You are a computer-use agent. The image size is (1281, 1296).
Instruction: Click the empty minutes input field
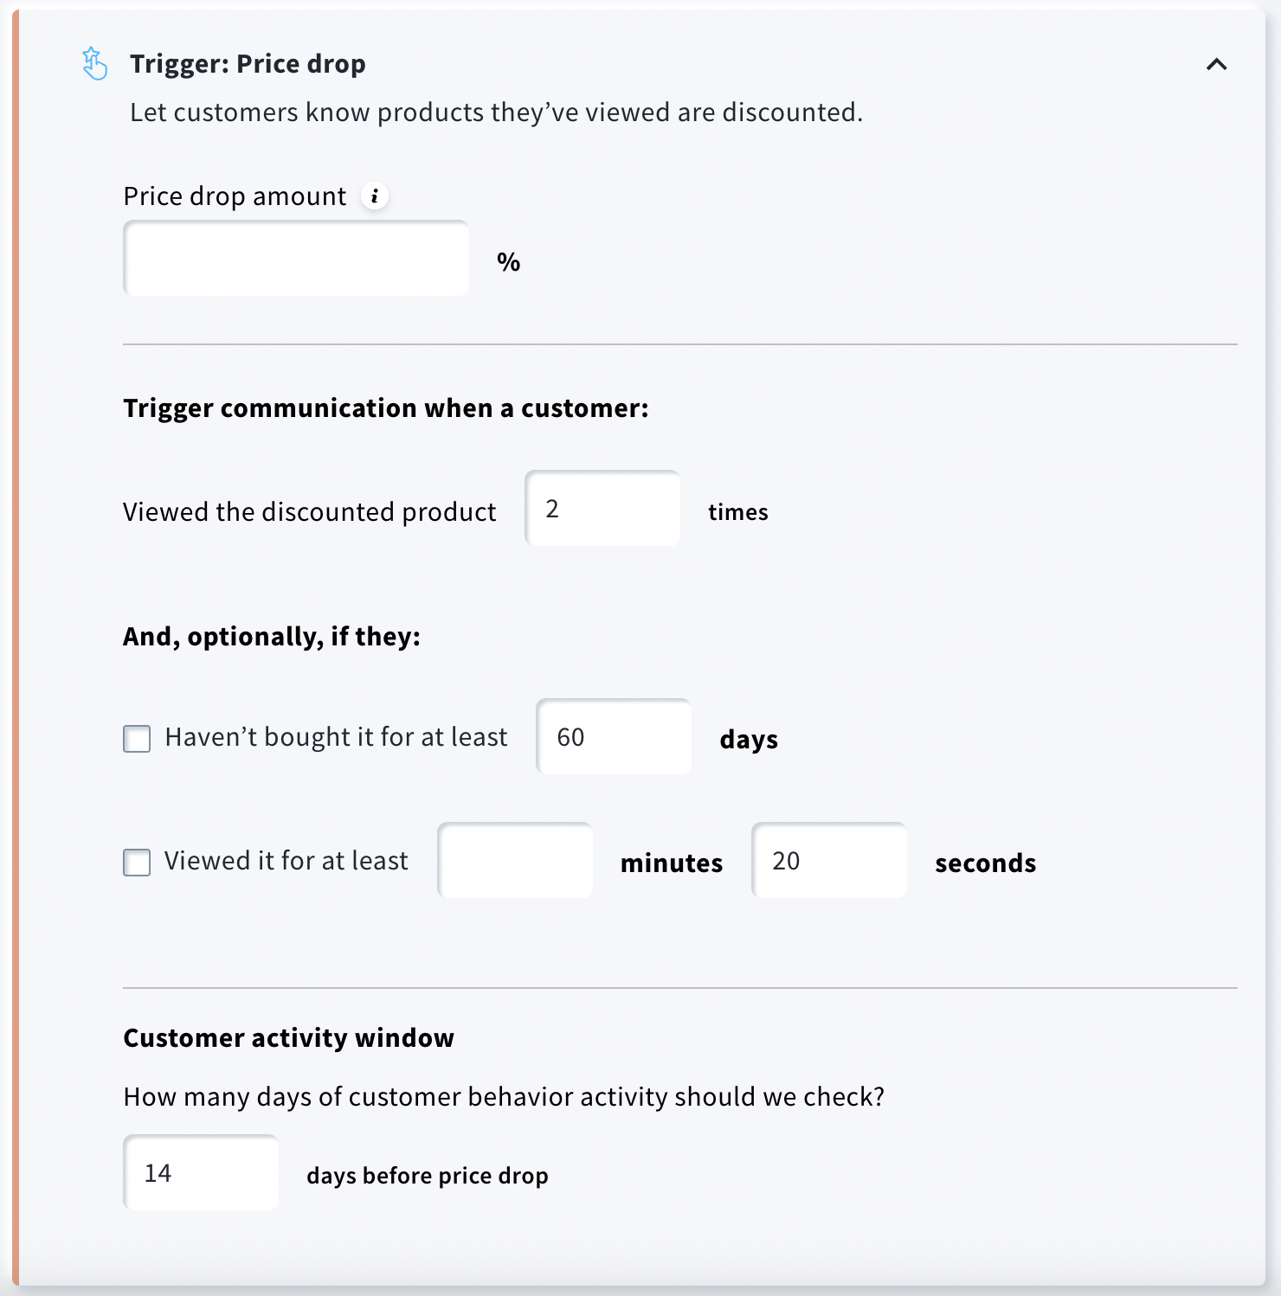(514, 860)
